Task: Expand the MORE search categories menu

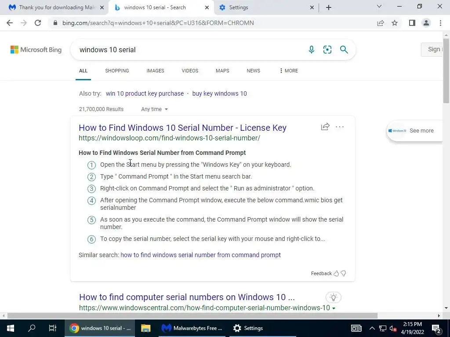Action: [289, 71]
